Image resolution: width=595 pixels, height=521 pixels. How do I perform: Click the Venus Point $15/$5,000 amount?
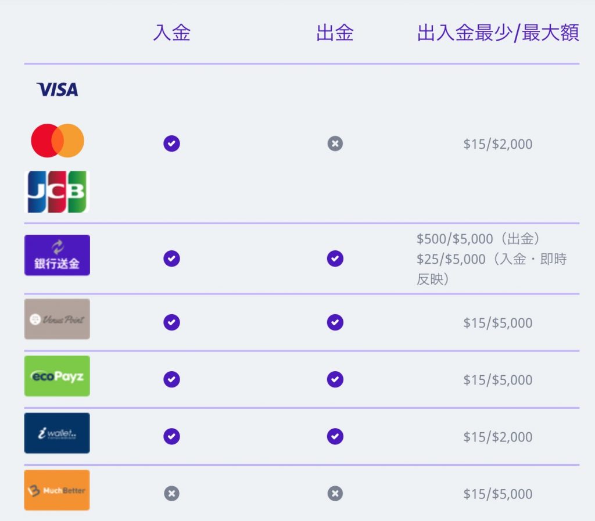point(498,323)
